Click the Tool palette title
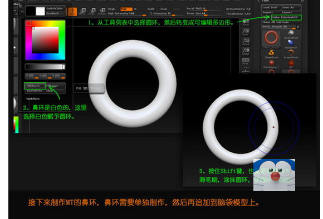This screenshot has height=219, width=323. (265, 1)
